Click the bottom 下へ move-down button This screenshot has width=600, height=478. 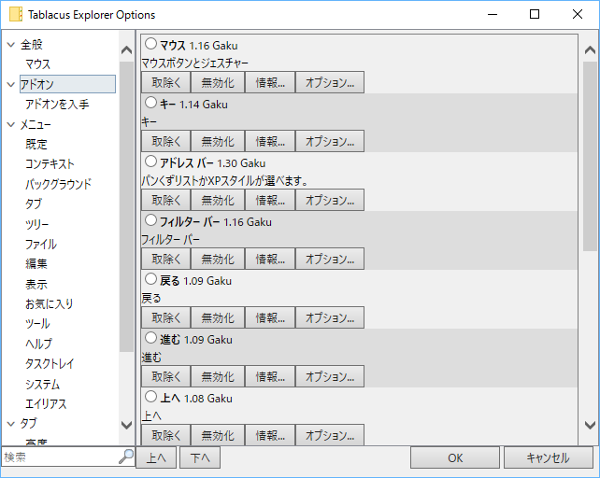(200, 457)
